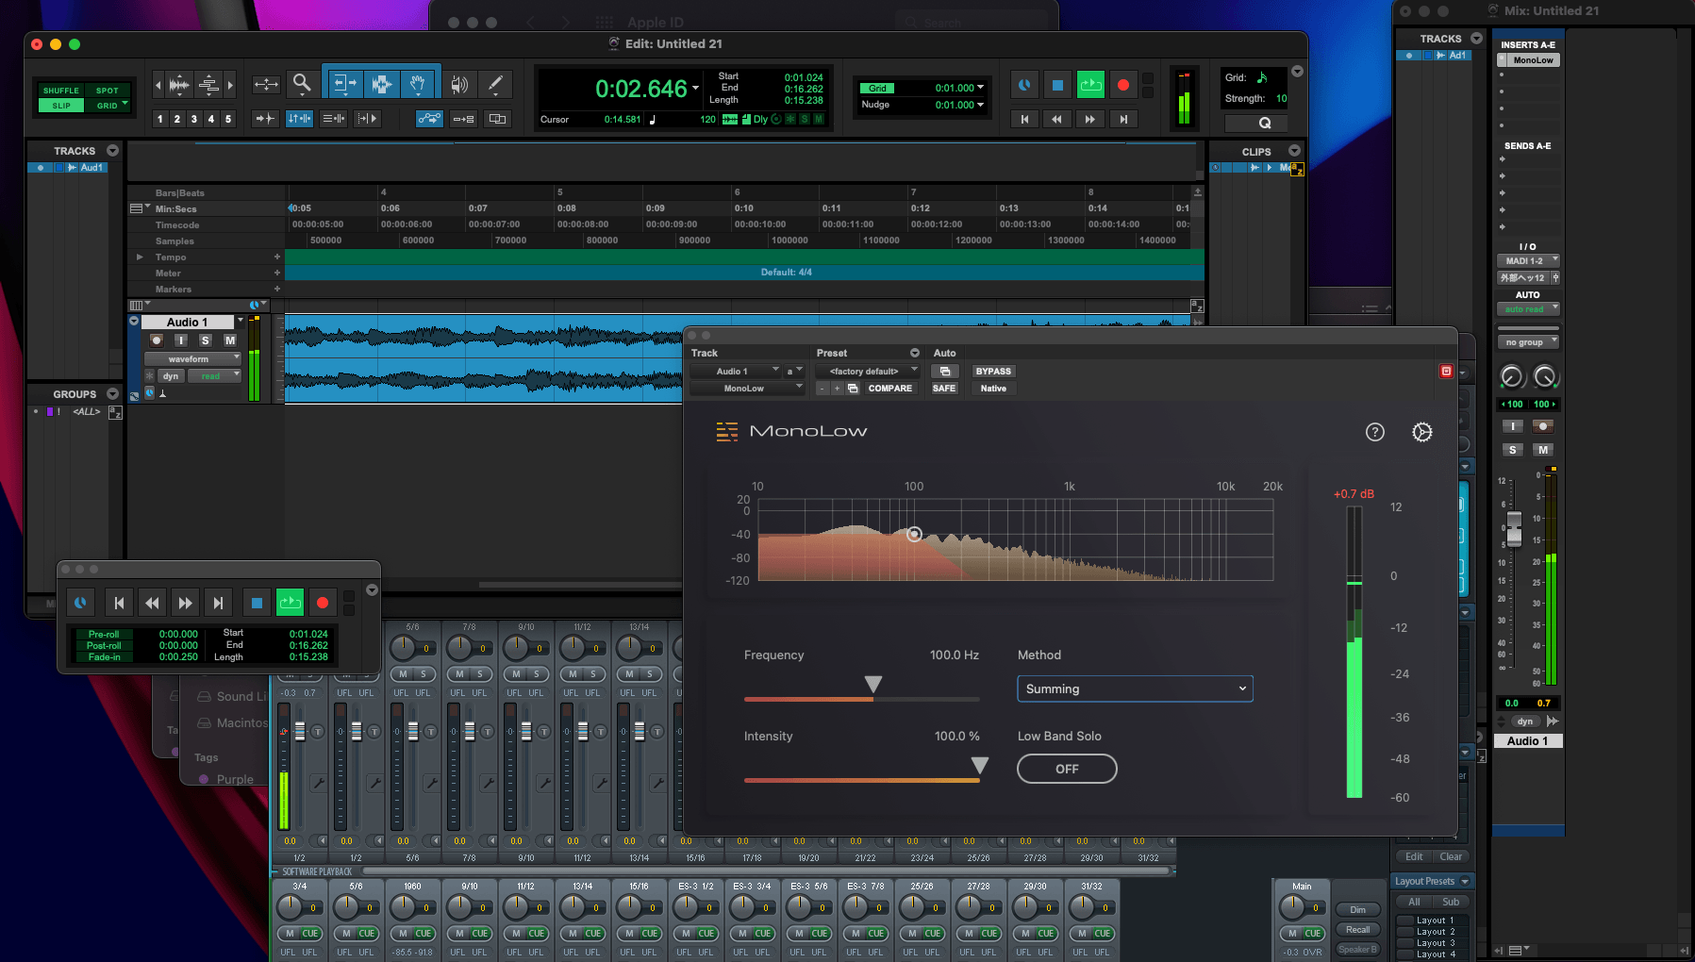Click the MonoLow insert in Mix window

(x=1533, y=60)
